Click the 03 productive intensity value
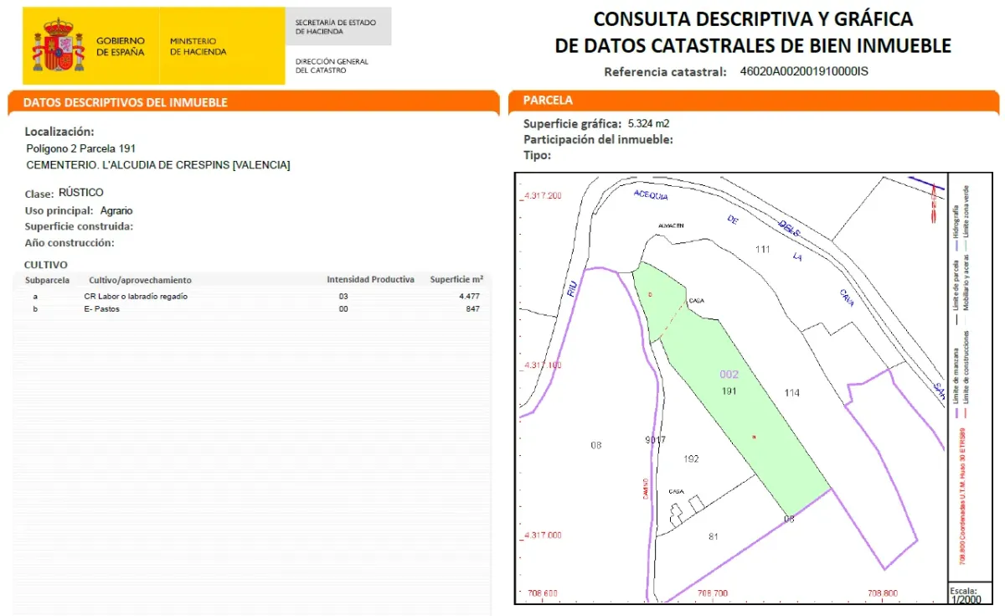 pos(343,297)
